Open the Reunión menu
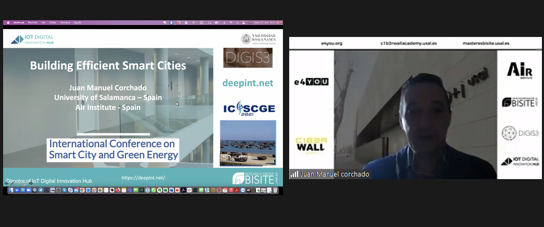This screenshot has width=544, height=227. [x=33, y=22]
